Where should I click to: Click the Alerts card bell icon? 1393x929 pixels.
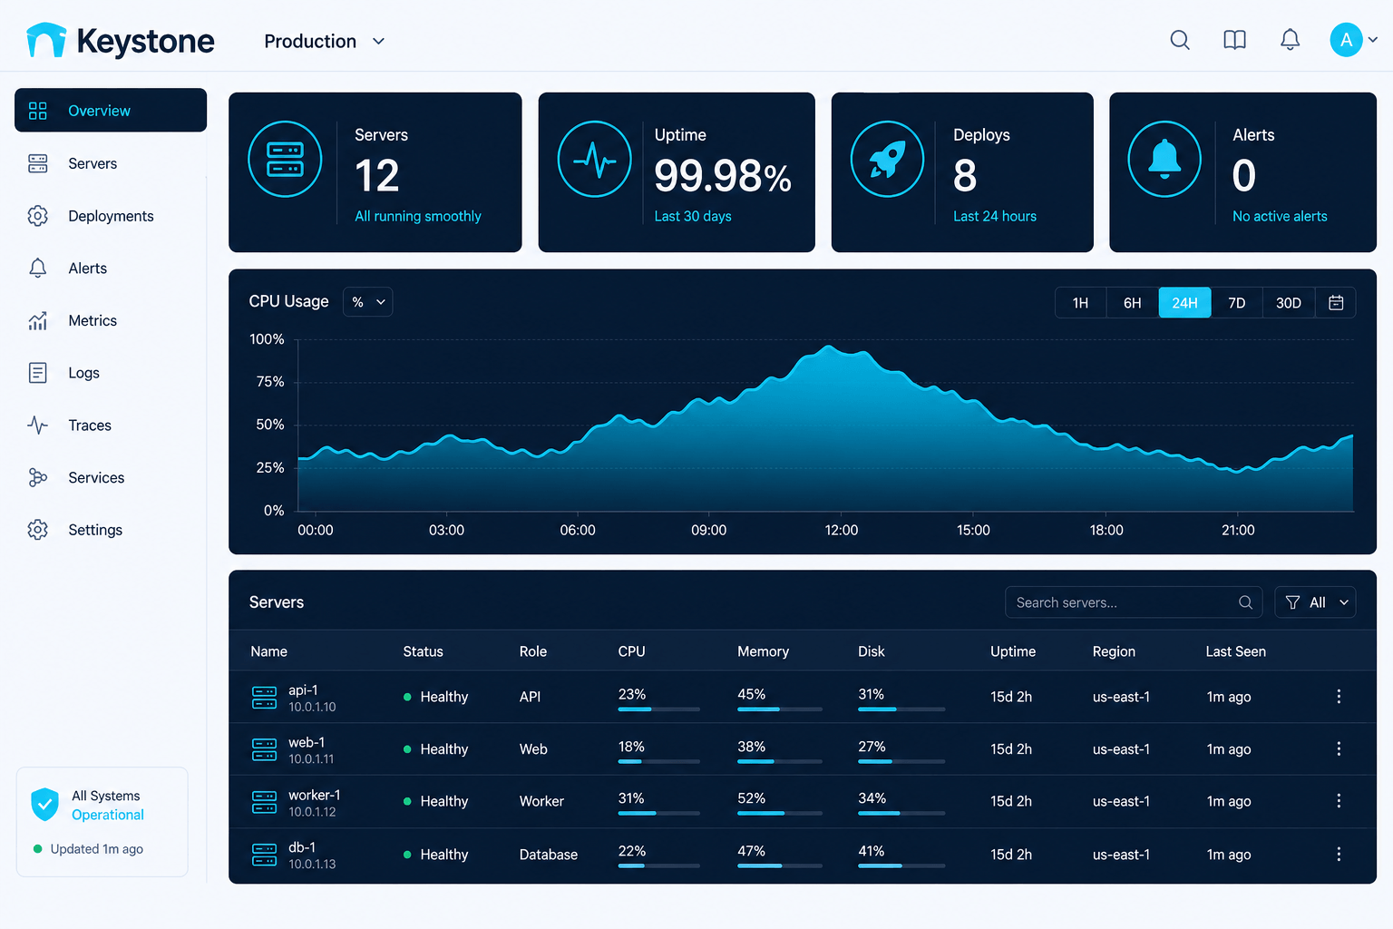click(1164, 159)
